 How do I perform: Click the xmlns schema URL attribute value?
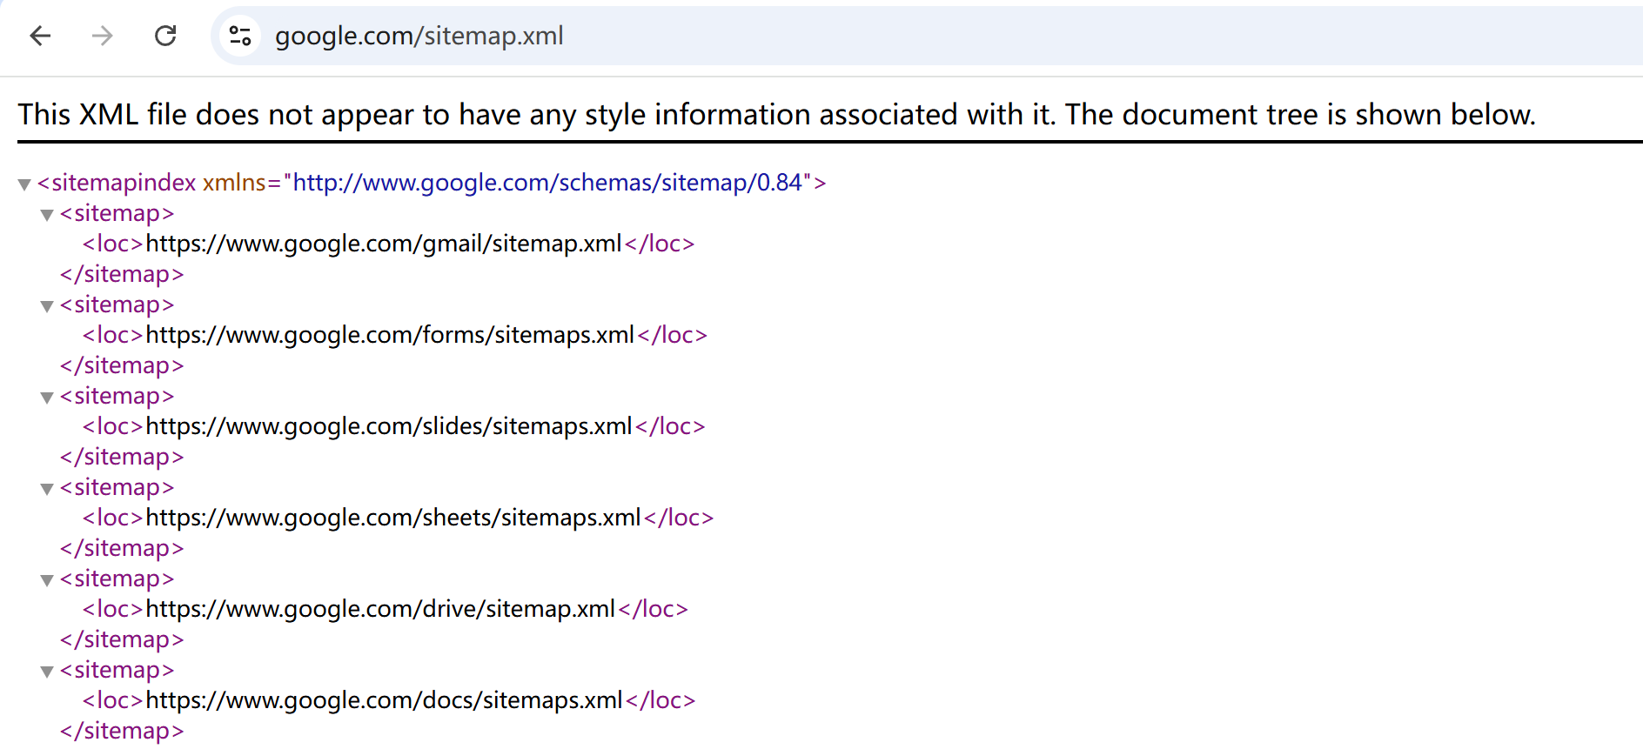pos(547,183)
